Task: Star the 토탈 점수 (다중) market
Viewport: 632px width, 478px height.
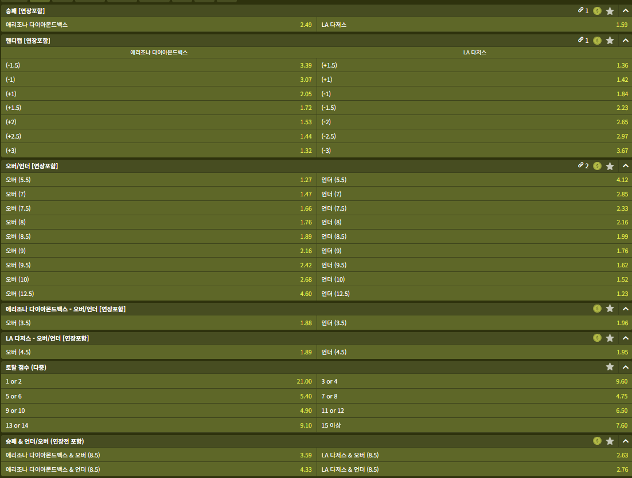Action: click(x=610, y=367)
